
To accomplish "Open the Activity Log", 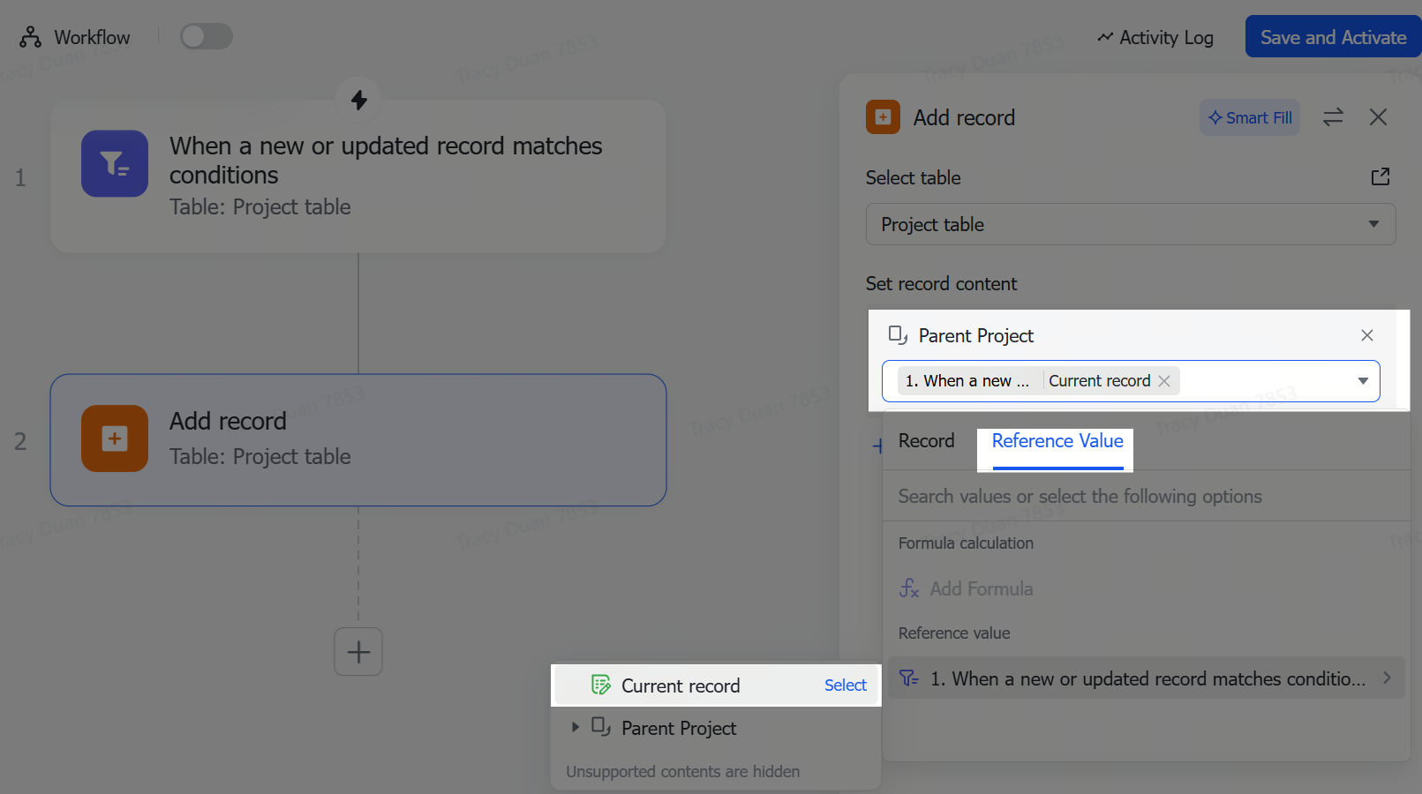I will pos(1155,37).
